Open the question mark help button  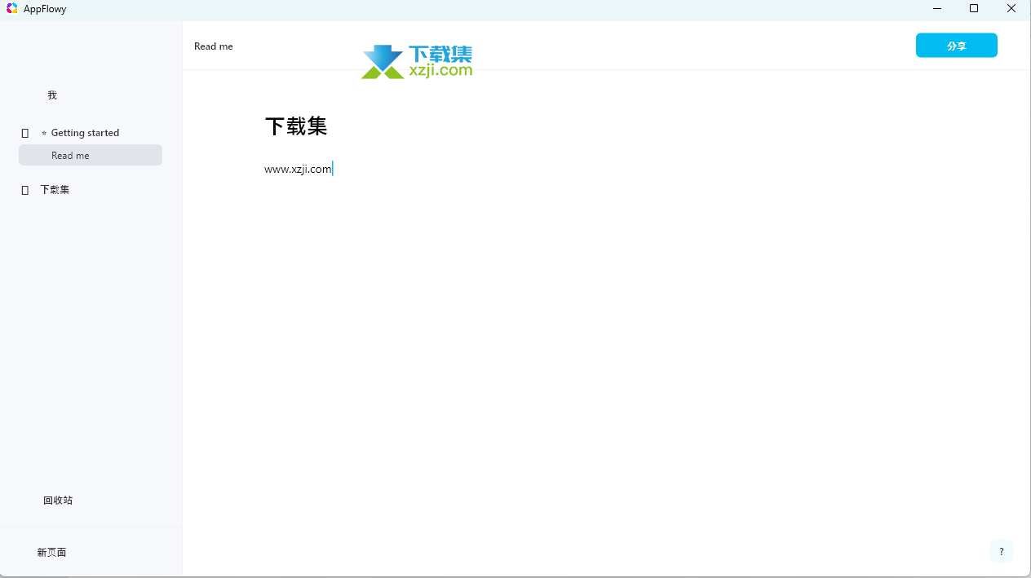[x=1002, y=552]
